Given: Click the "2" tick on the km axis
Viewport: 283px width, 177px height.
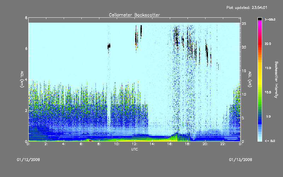Looking at the screenshot, I should (x=26, y=110).
